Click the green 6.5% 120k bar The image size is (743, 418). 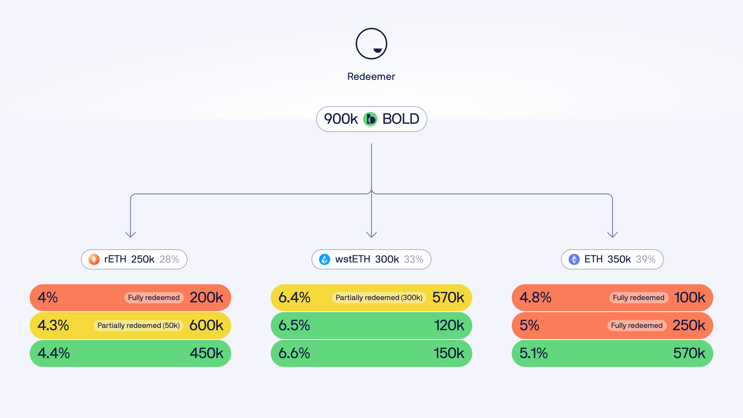[x=371, y=325]
